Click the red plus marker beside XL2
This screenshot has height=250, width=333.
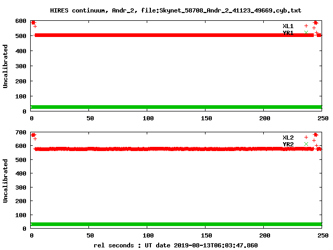(306, 137)
